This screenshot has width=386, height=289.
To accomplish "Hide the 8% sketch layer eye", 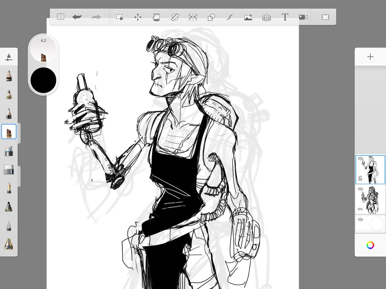I will pos(360,189).
